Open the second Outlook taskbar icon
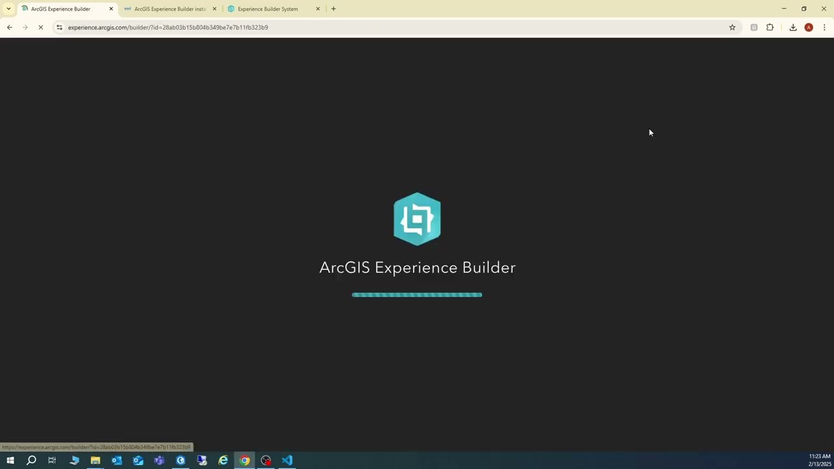 click(x=138, y=461)
